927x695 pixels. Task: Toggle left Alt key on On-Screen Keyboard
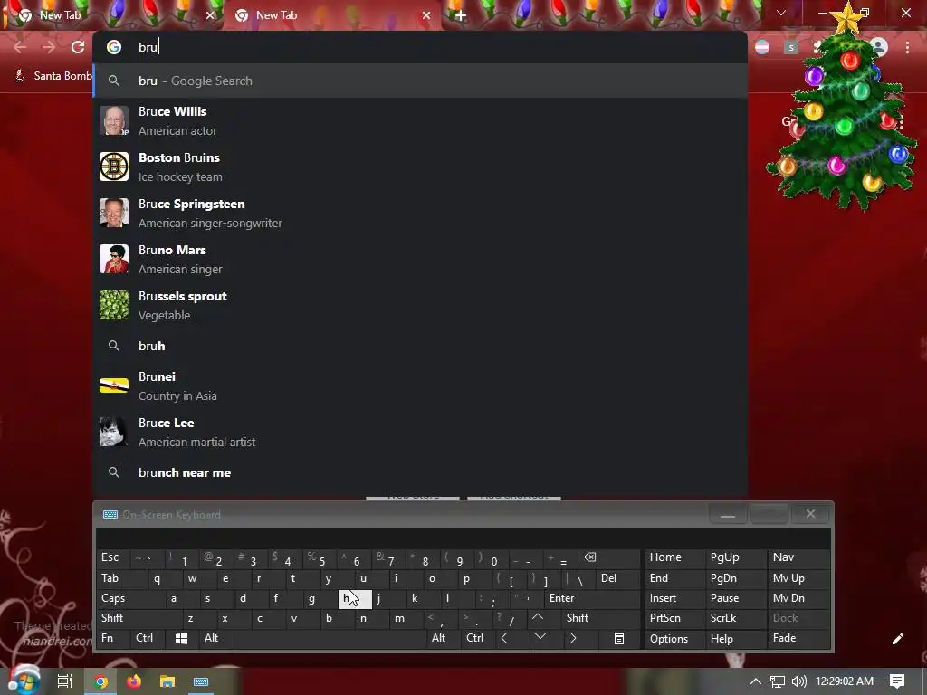tap(215, 638)
